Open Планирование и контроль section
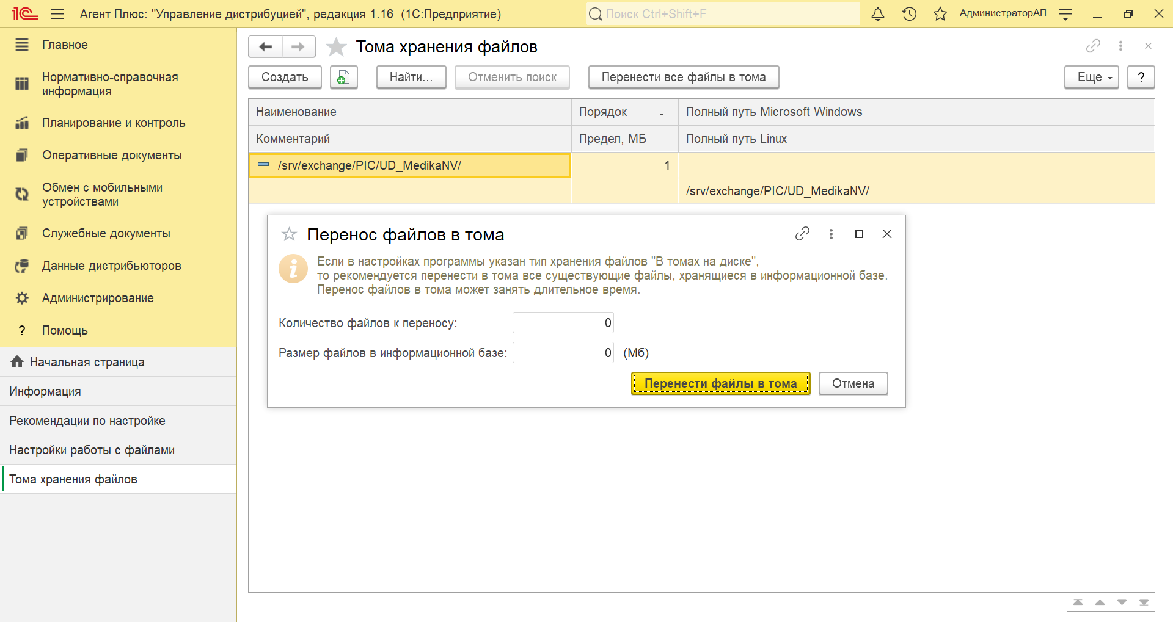Image resolution: width=1173 pixels, height=622 pixels. tap(118, 123)
